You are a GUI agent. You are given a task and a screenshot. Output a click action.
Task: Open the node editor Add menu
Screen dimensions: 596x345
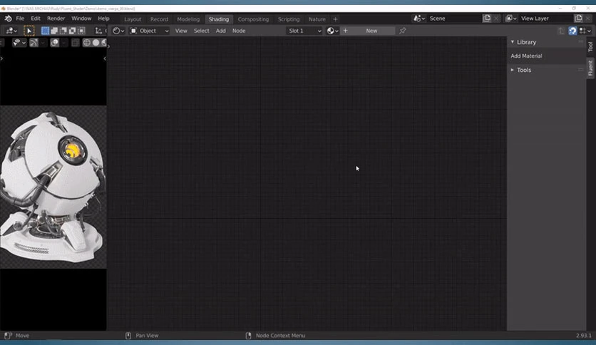[220, 31]
